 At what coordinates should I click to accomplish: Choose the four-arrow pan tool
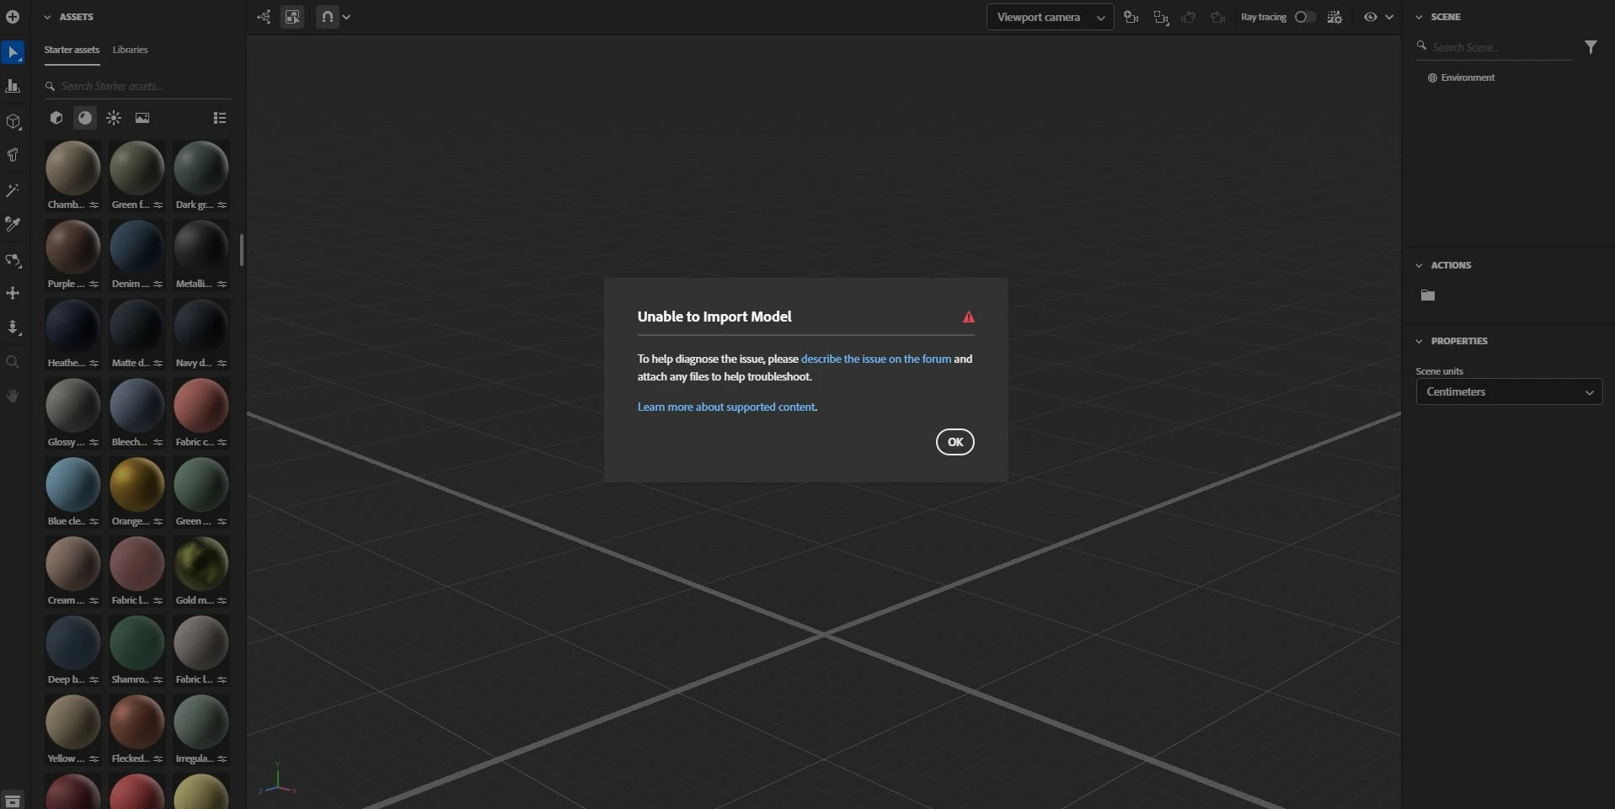pos(13,293)
